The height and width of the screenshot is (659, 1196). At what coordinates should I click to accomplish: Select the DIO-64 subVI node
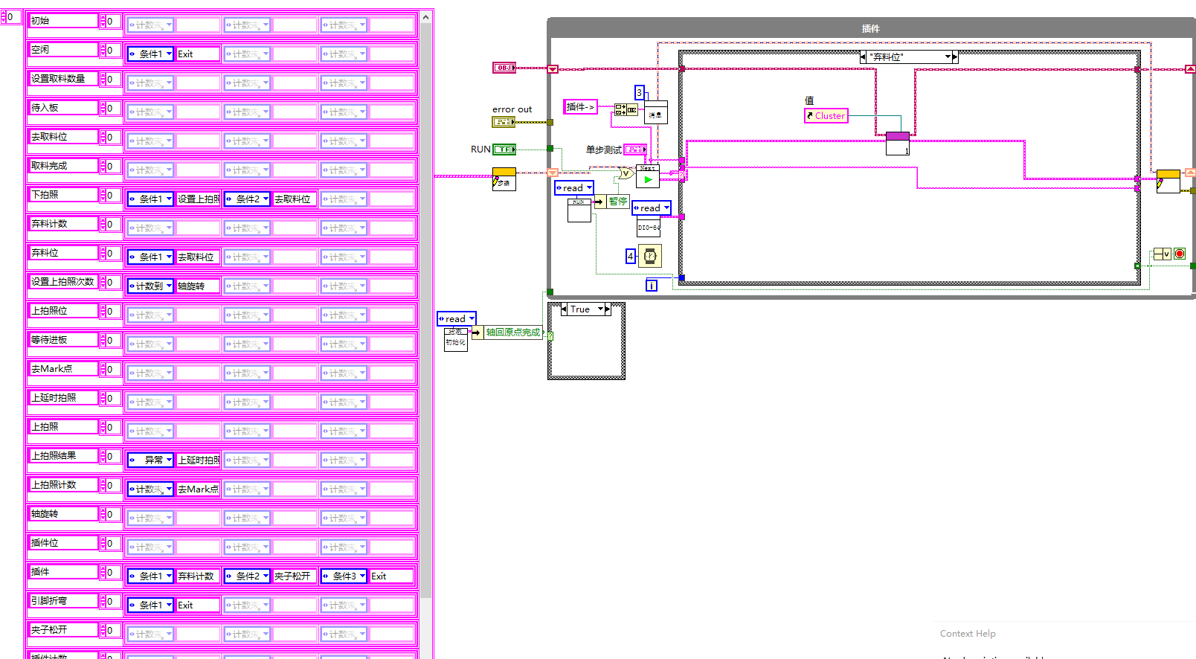pyautogui.click(x=649, y=228)
